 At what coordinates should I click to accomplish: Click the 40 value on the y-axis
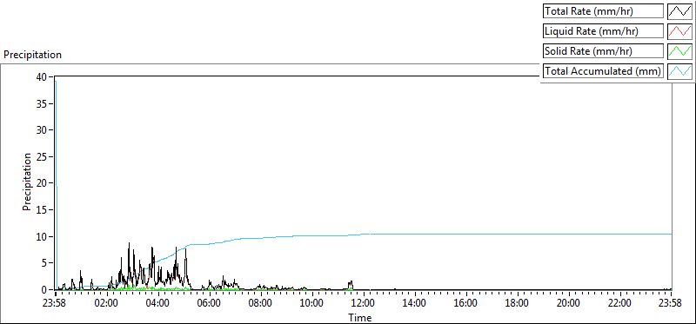[x=41, y=76]
